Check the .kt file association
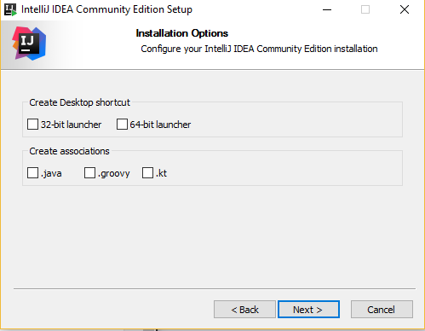Image resolution: width=425 pixels, height=331 pixels. click(x=147, y=173)
